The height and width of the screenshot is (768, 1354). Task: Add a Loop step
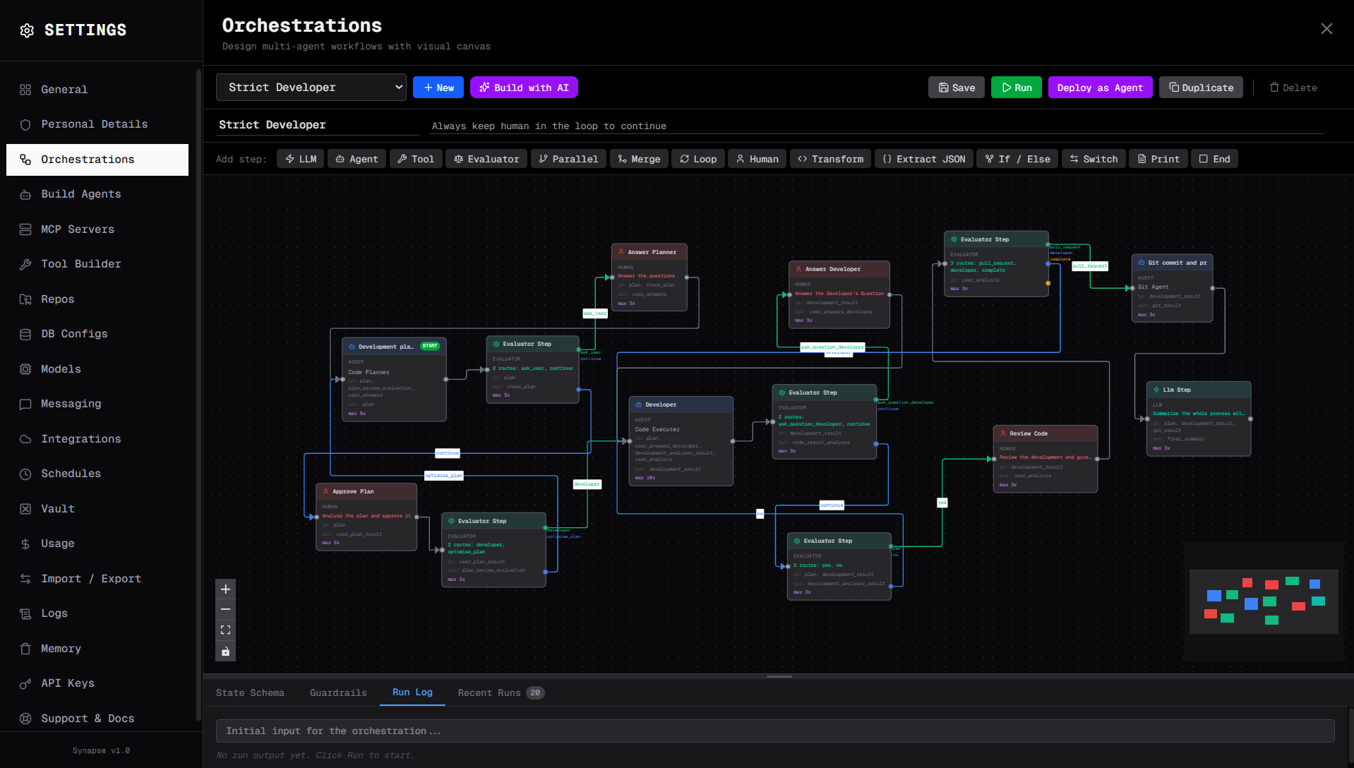click(698, 159)
